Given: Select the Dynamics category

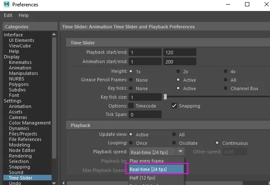Looking at the screenshot, I should [19, 129].
